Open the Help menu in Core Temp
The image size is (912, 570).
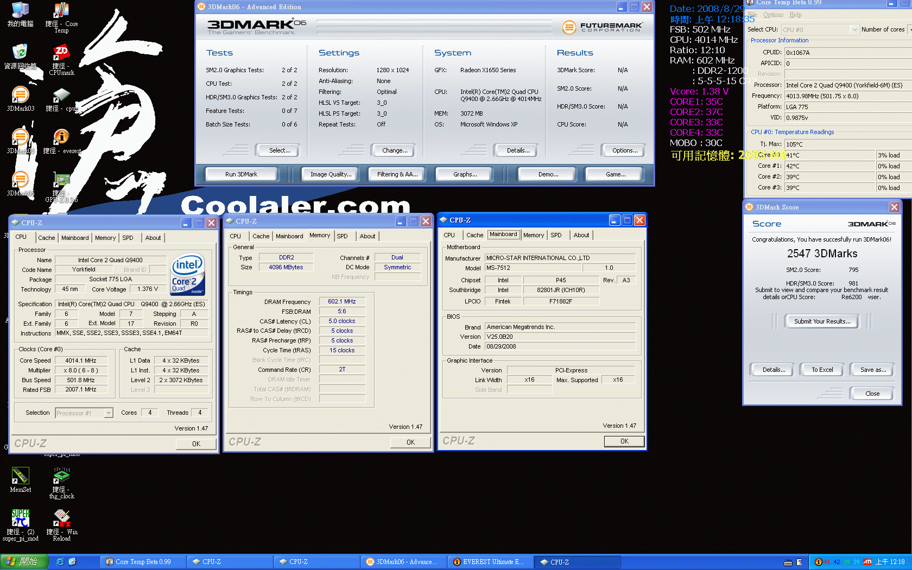(x=795, y=15)
